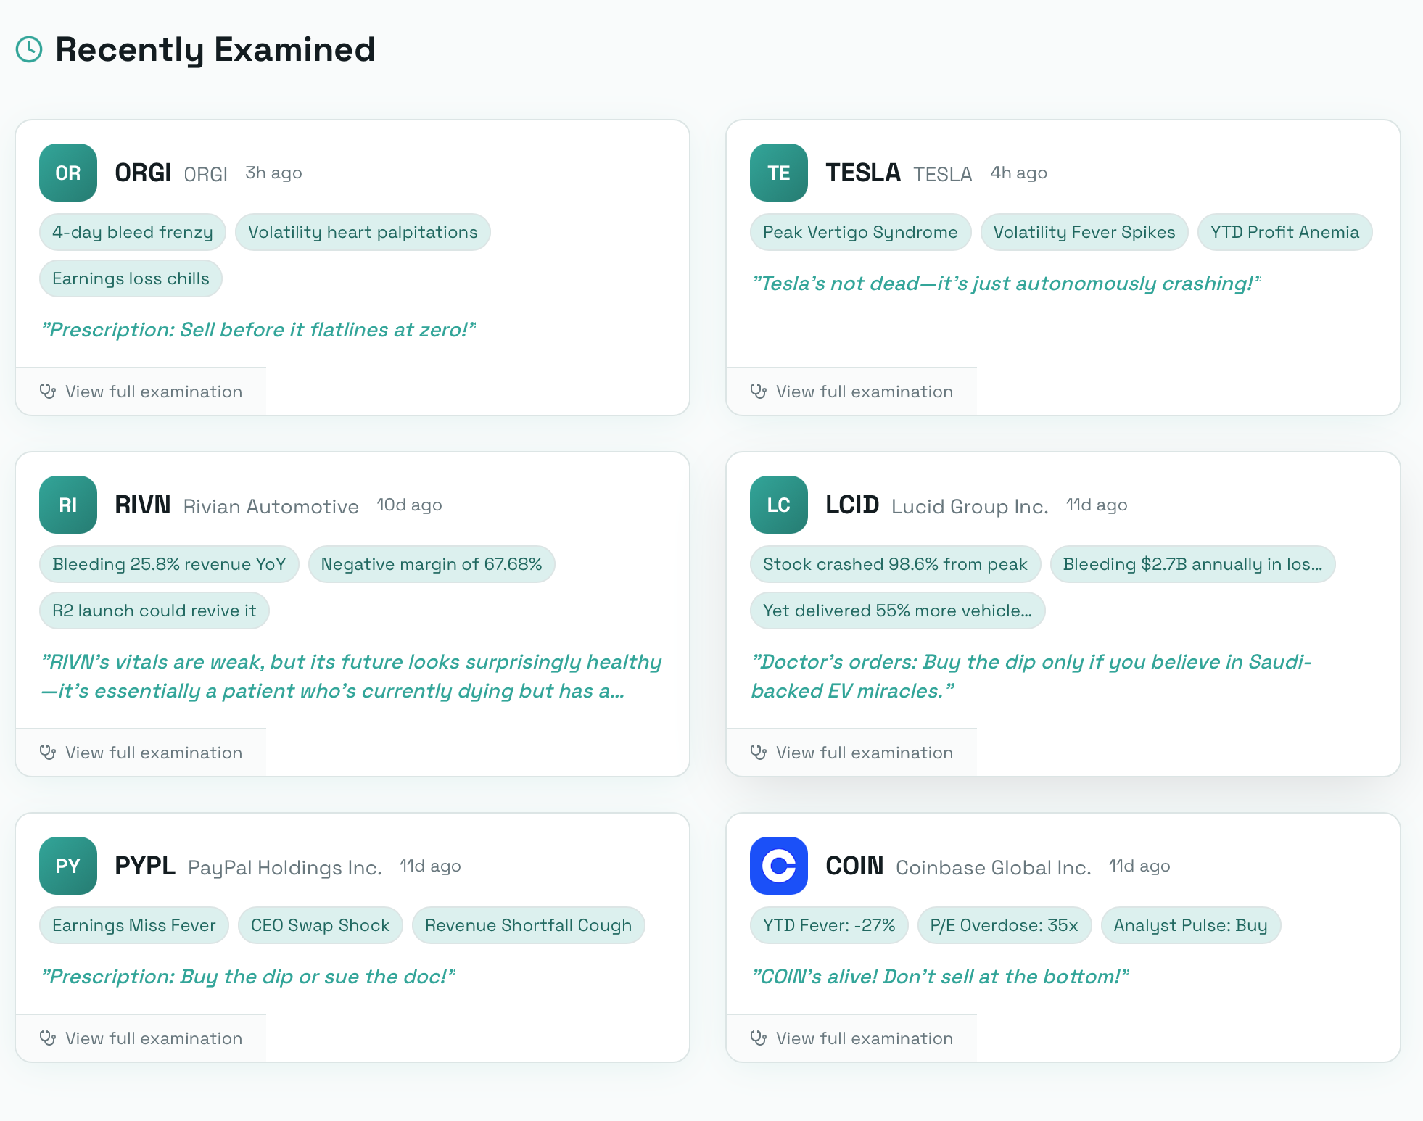This screenshot has height=1121, width=1423.
Task: Click the PYPL 'PY' avatar badge
Action: (68, 866)
